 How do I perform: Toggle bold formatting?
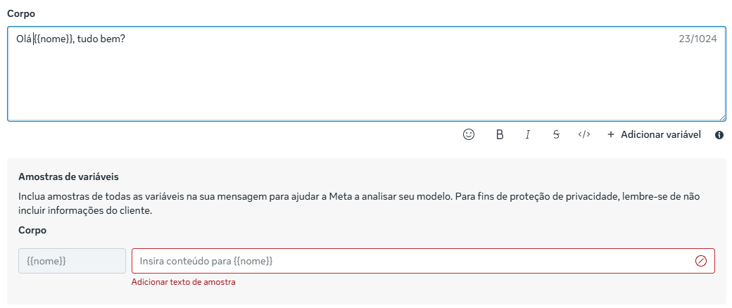(500, 134)
